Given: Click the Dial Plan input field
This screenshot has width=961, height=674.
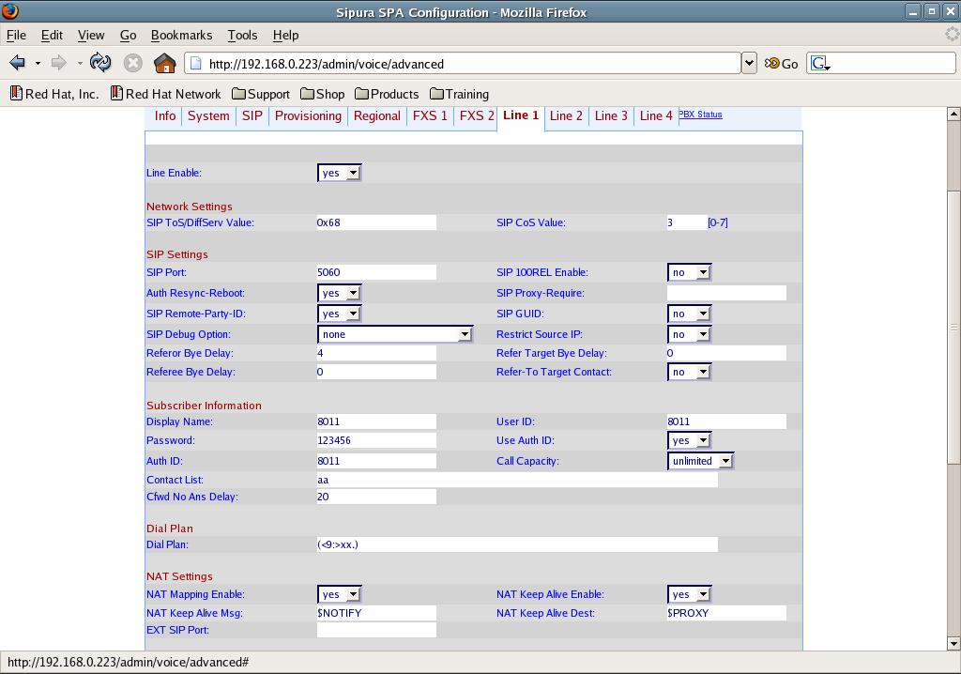Looking at the screenshot, I should click(516, 544).
